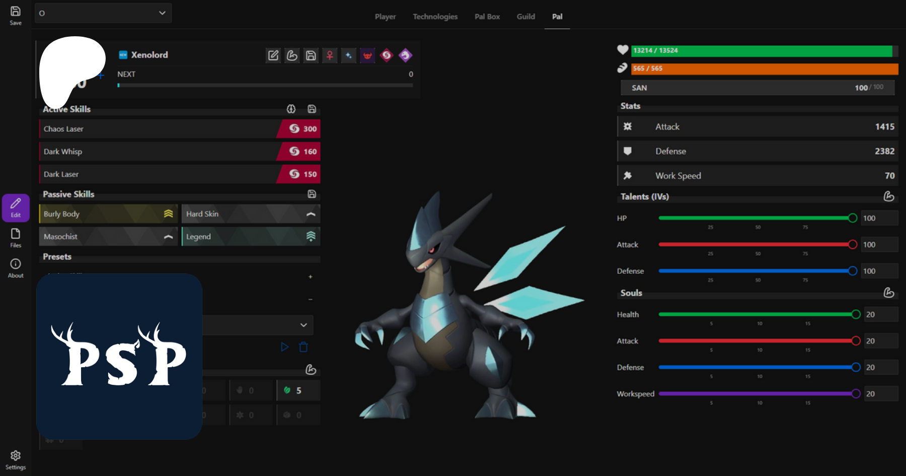
Task: Delete preset with the trash icon
Action: tap(304, 347)
